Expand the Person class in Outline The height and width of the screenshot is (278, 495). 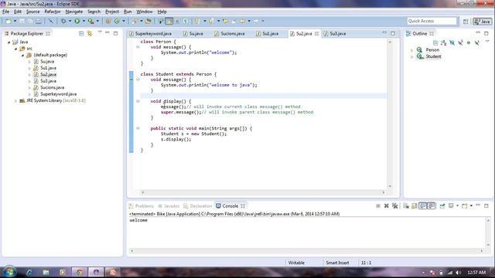click(x=412, y=50)
